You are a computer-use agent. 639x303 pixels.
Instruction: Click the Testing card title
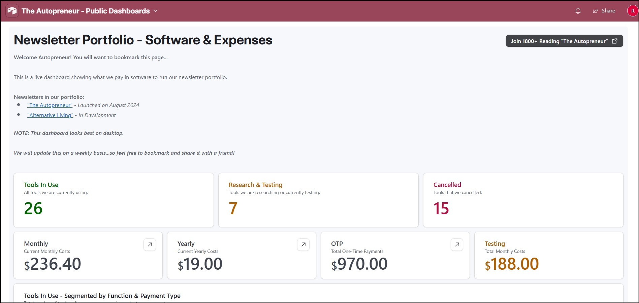click(495, 243)
